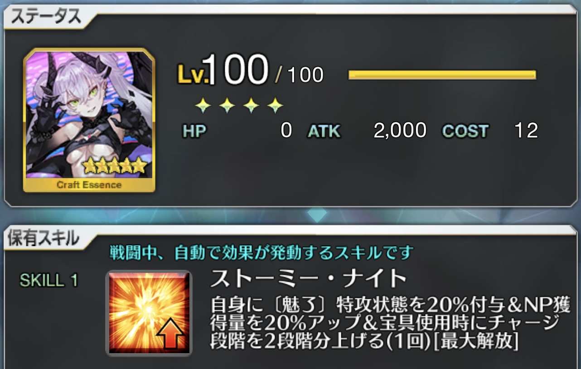Click the four-star limit break indicators
This screenshot has width=581, height=369.
[x=239, y=106]
